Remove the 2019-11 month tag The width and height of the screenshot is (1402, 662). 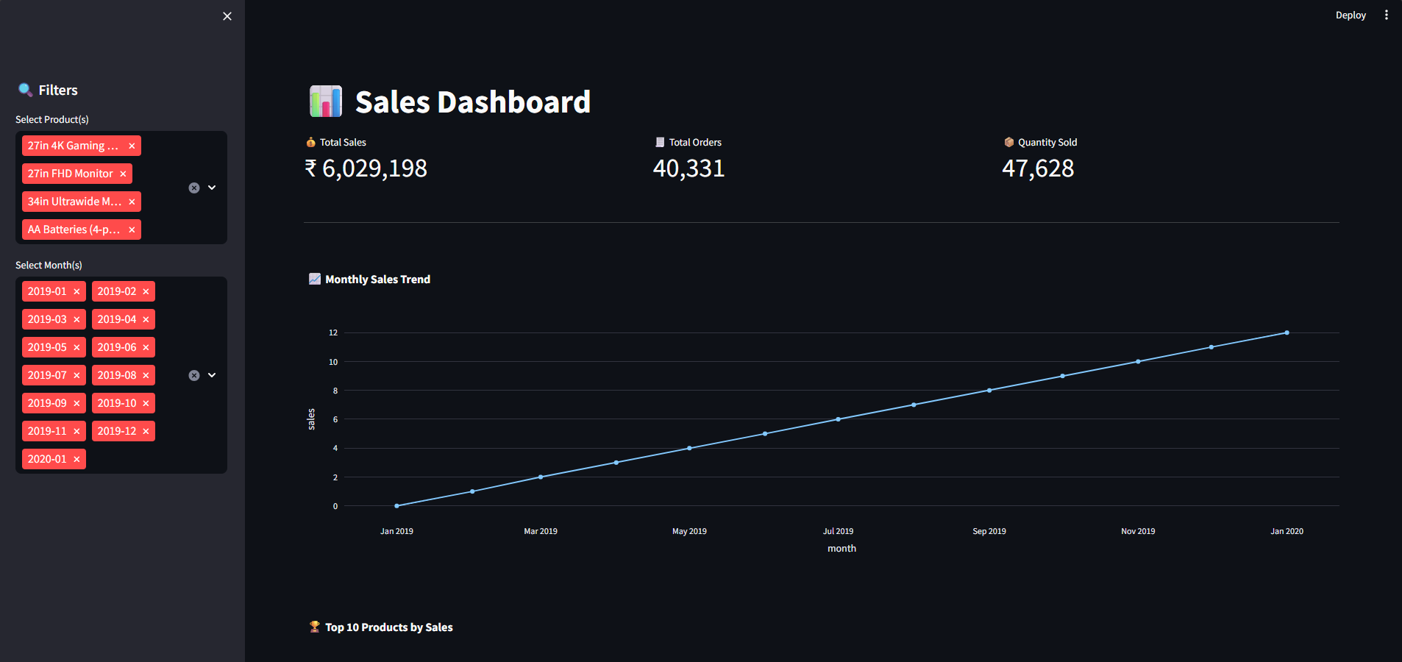76,431
